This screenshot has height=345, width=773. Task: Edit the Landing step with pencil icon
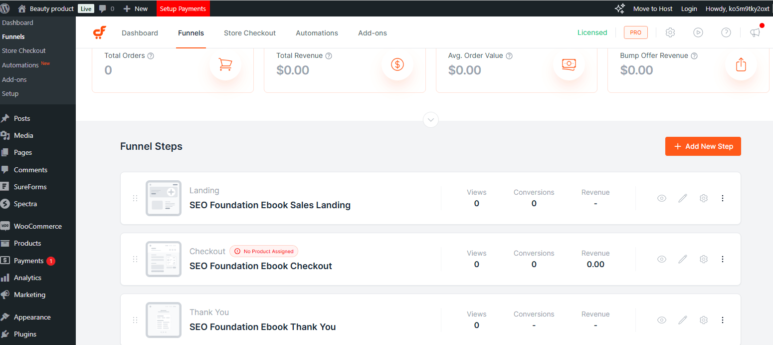(x=683, y=198)
